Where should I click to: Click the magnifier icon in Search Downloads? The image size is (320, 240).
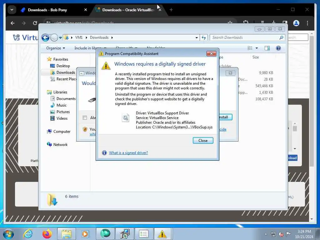tap(281, 37)
